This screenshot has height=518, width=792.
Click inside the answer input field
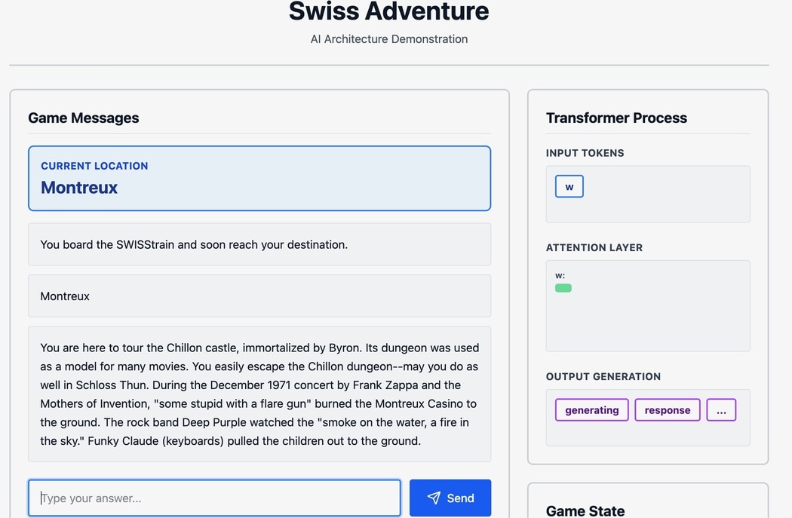[214, 498]
